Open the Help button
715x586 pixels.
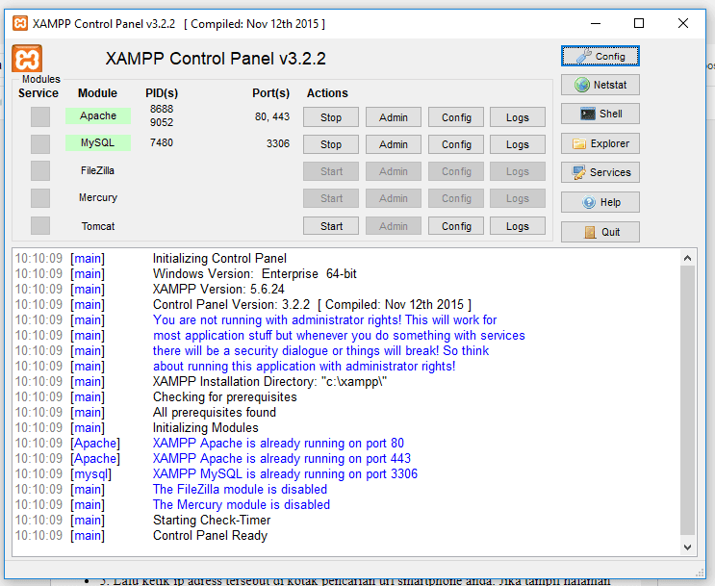pyautogui.click(x=600, y=202)
